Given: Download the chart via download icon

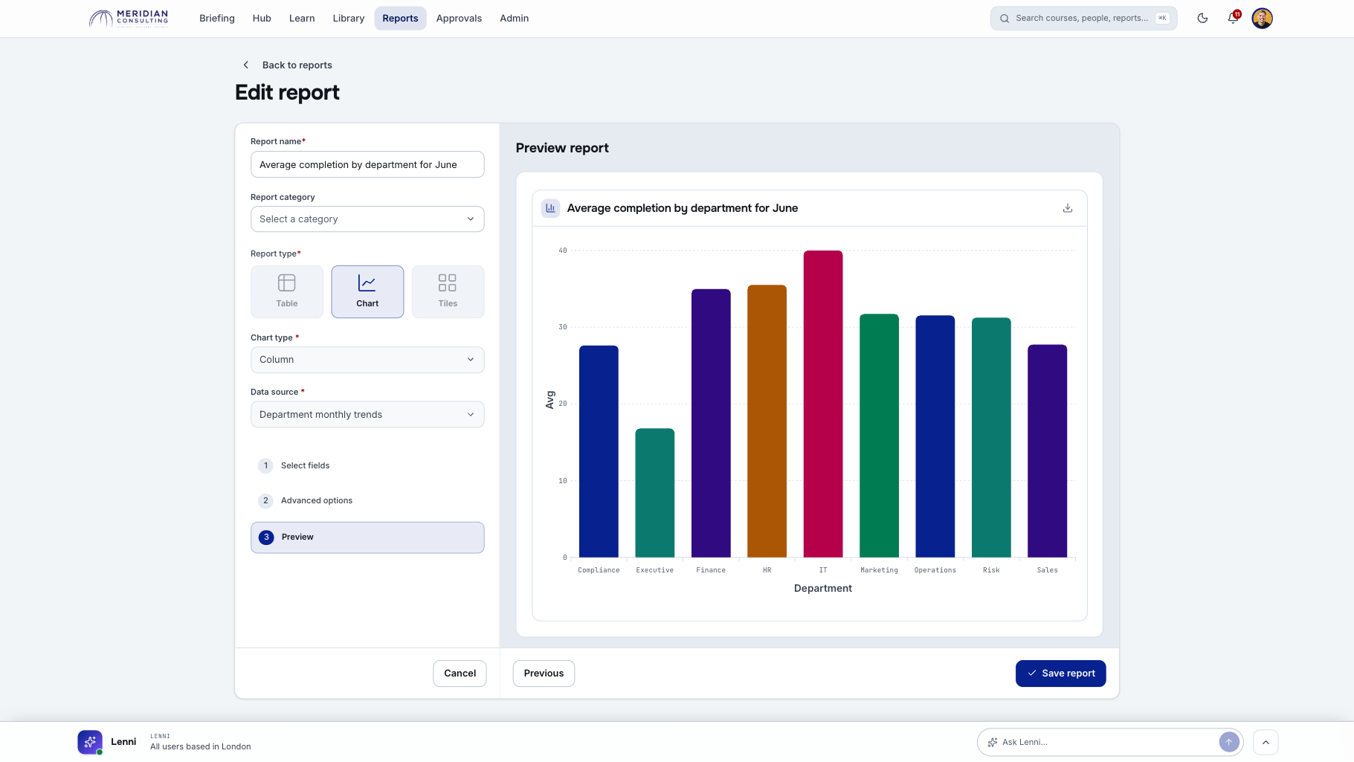Looking at the screenshot, I should click(1068, 208).
